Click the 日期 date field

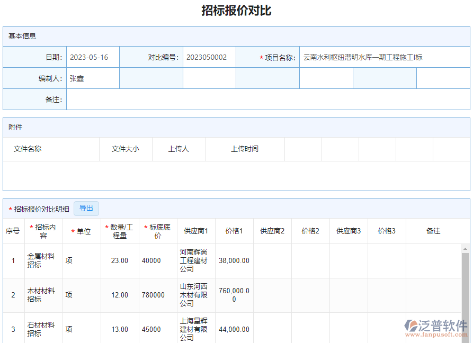[92, 57]
